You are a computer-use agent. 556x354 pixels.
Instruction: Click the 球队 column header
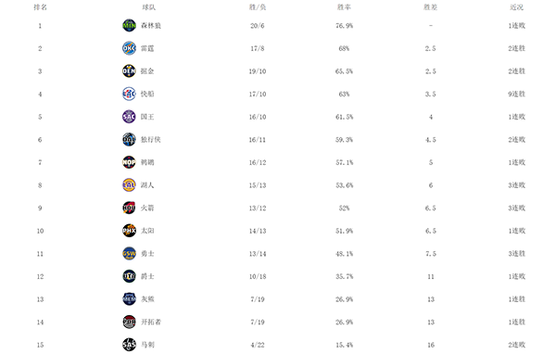pyautogui.click(x=148, y=7)
